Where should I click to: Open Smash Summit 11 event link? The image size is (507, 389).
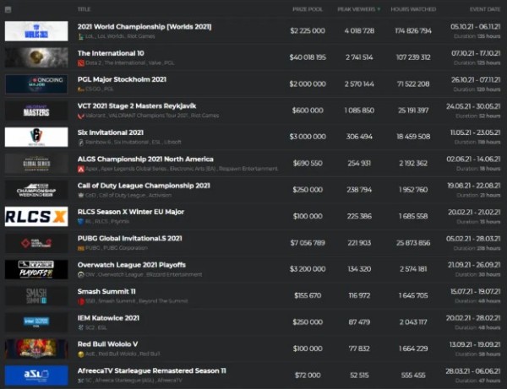pos(106,291)
